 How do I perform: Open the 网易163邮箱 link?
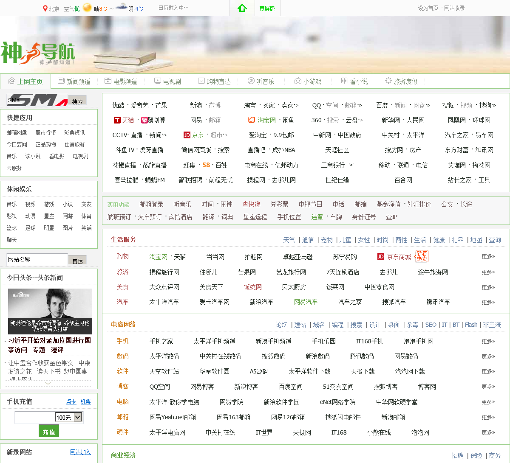(x=233, y=417)
